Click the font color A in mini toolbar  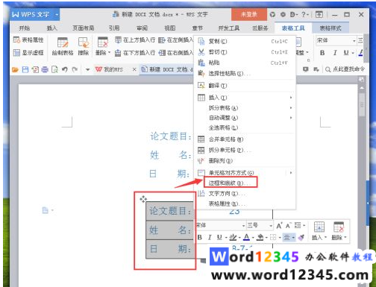pyautogui.click(x=246, y=238)
